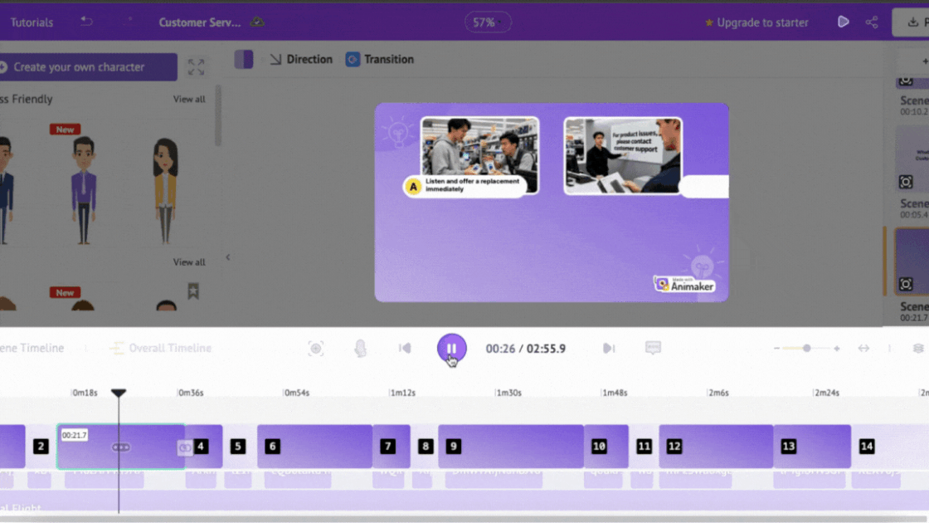Image resolution: width=929 pixels, height=523 pixels.
Task: Record a voiceover using the microphone icon
Action: coord(360,349)
